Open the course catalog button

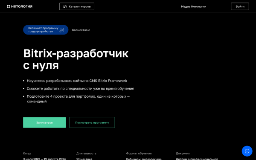click(x=77, y=6)
